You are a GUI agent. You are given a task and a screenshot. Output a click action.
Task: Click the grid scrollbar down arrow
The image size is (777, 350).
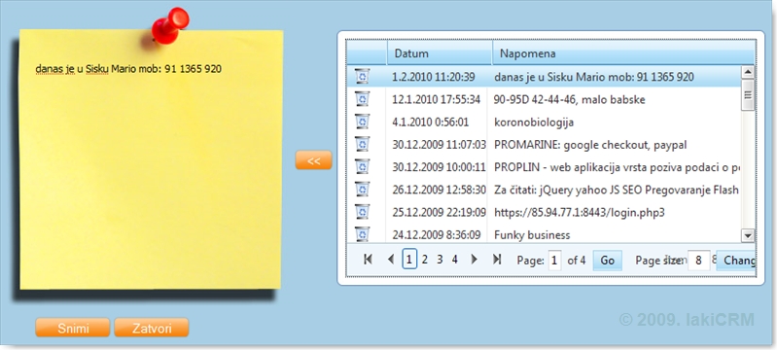747,235
